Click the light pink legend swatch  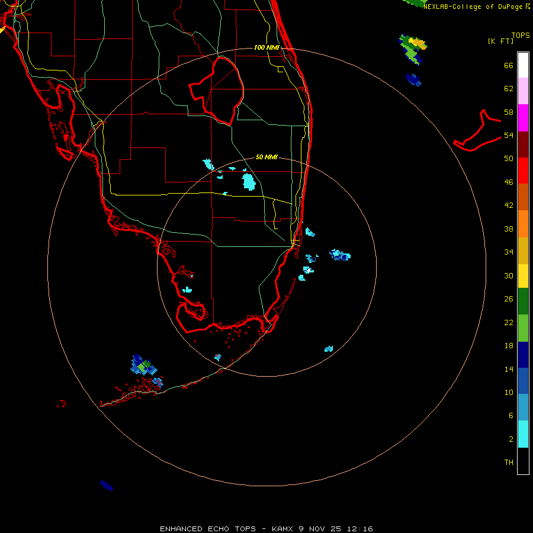click(523, 91)
